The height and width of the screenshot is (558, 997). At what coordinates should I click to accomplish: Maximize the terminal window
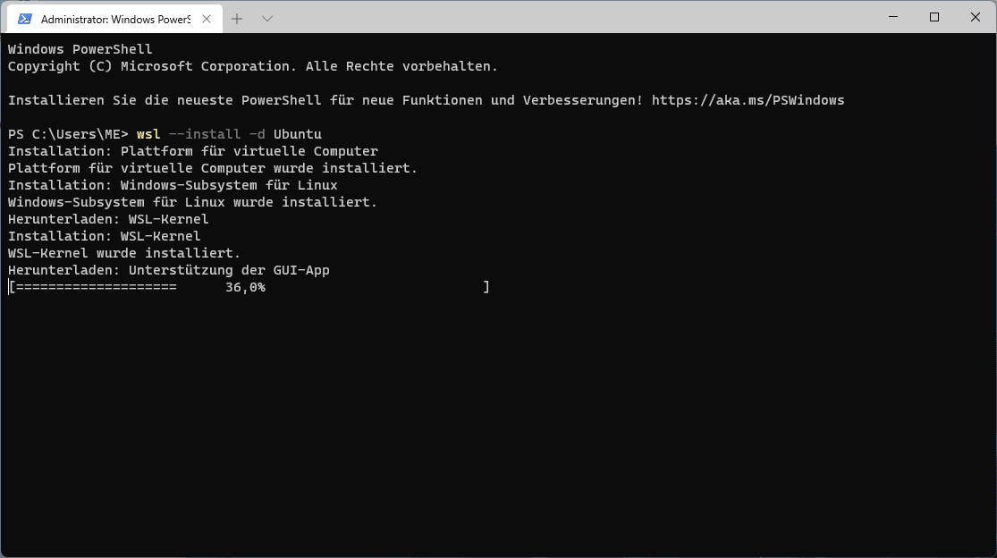pos(934,17)
